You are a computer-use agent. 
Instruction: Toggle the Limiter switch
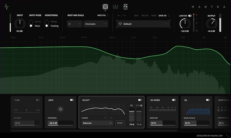(x=190, y=16)
